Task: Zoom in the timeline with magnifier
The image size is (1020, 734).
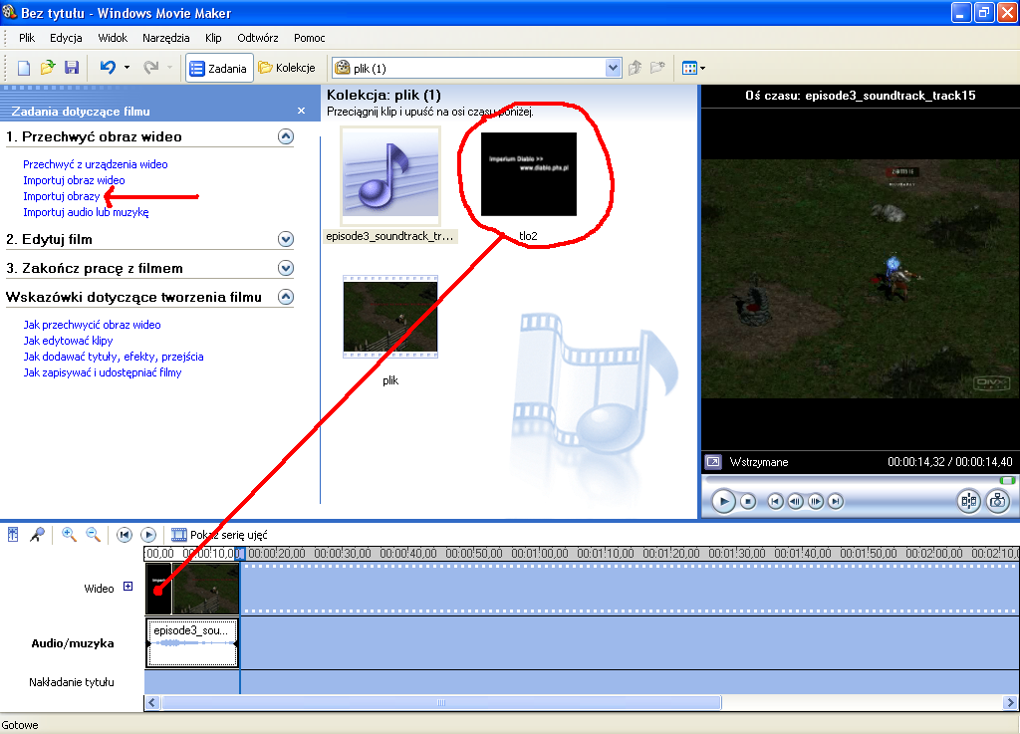Action: [69, 535]
